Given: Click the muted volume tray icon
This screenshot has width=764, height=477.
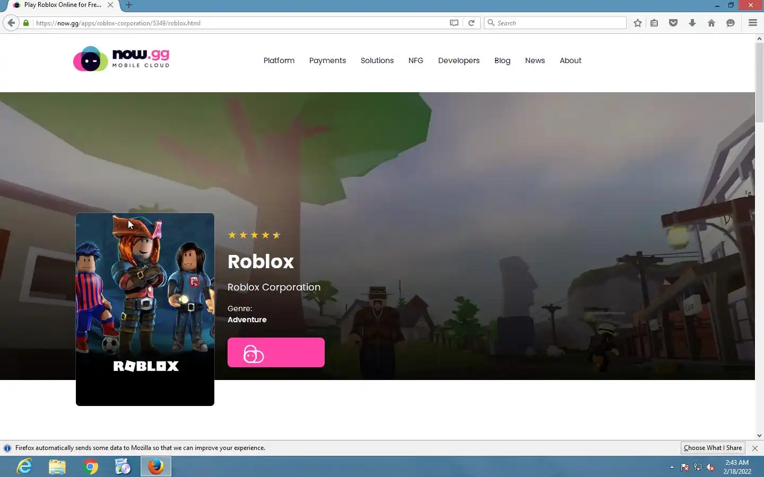Looking at the screenshot, I should [x=710, y=467].
